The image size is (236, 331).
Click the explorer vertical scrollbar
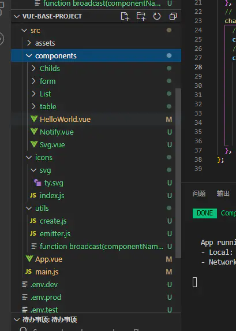(x=178, y=173)
